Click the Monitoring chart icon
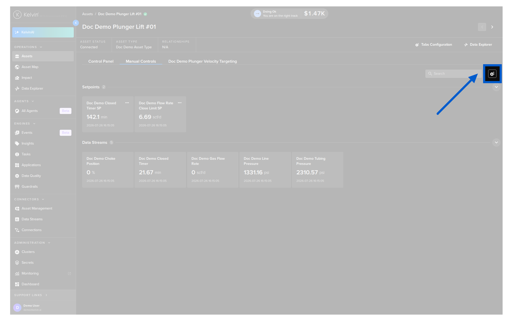Screen dimensions: 513x321 pyautogui.click(x=17, y=273)
